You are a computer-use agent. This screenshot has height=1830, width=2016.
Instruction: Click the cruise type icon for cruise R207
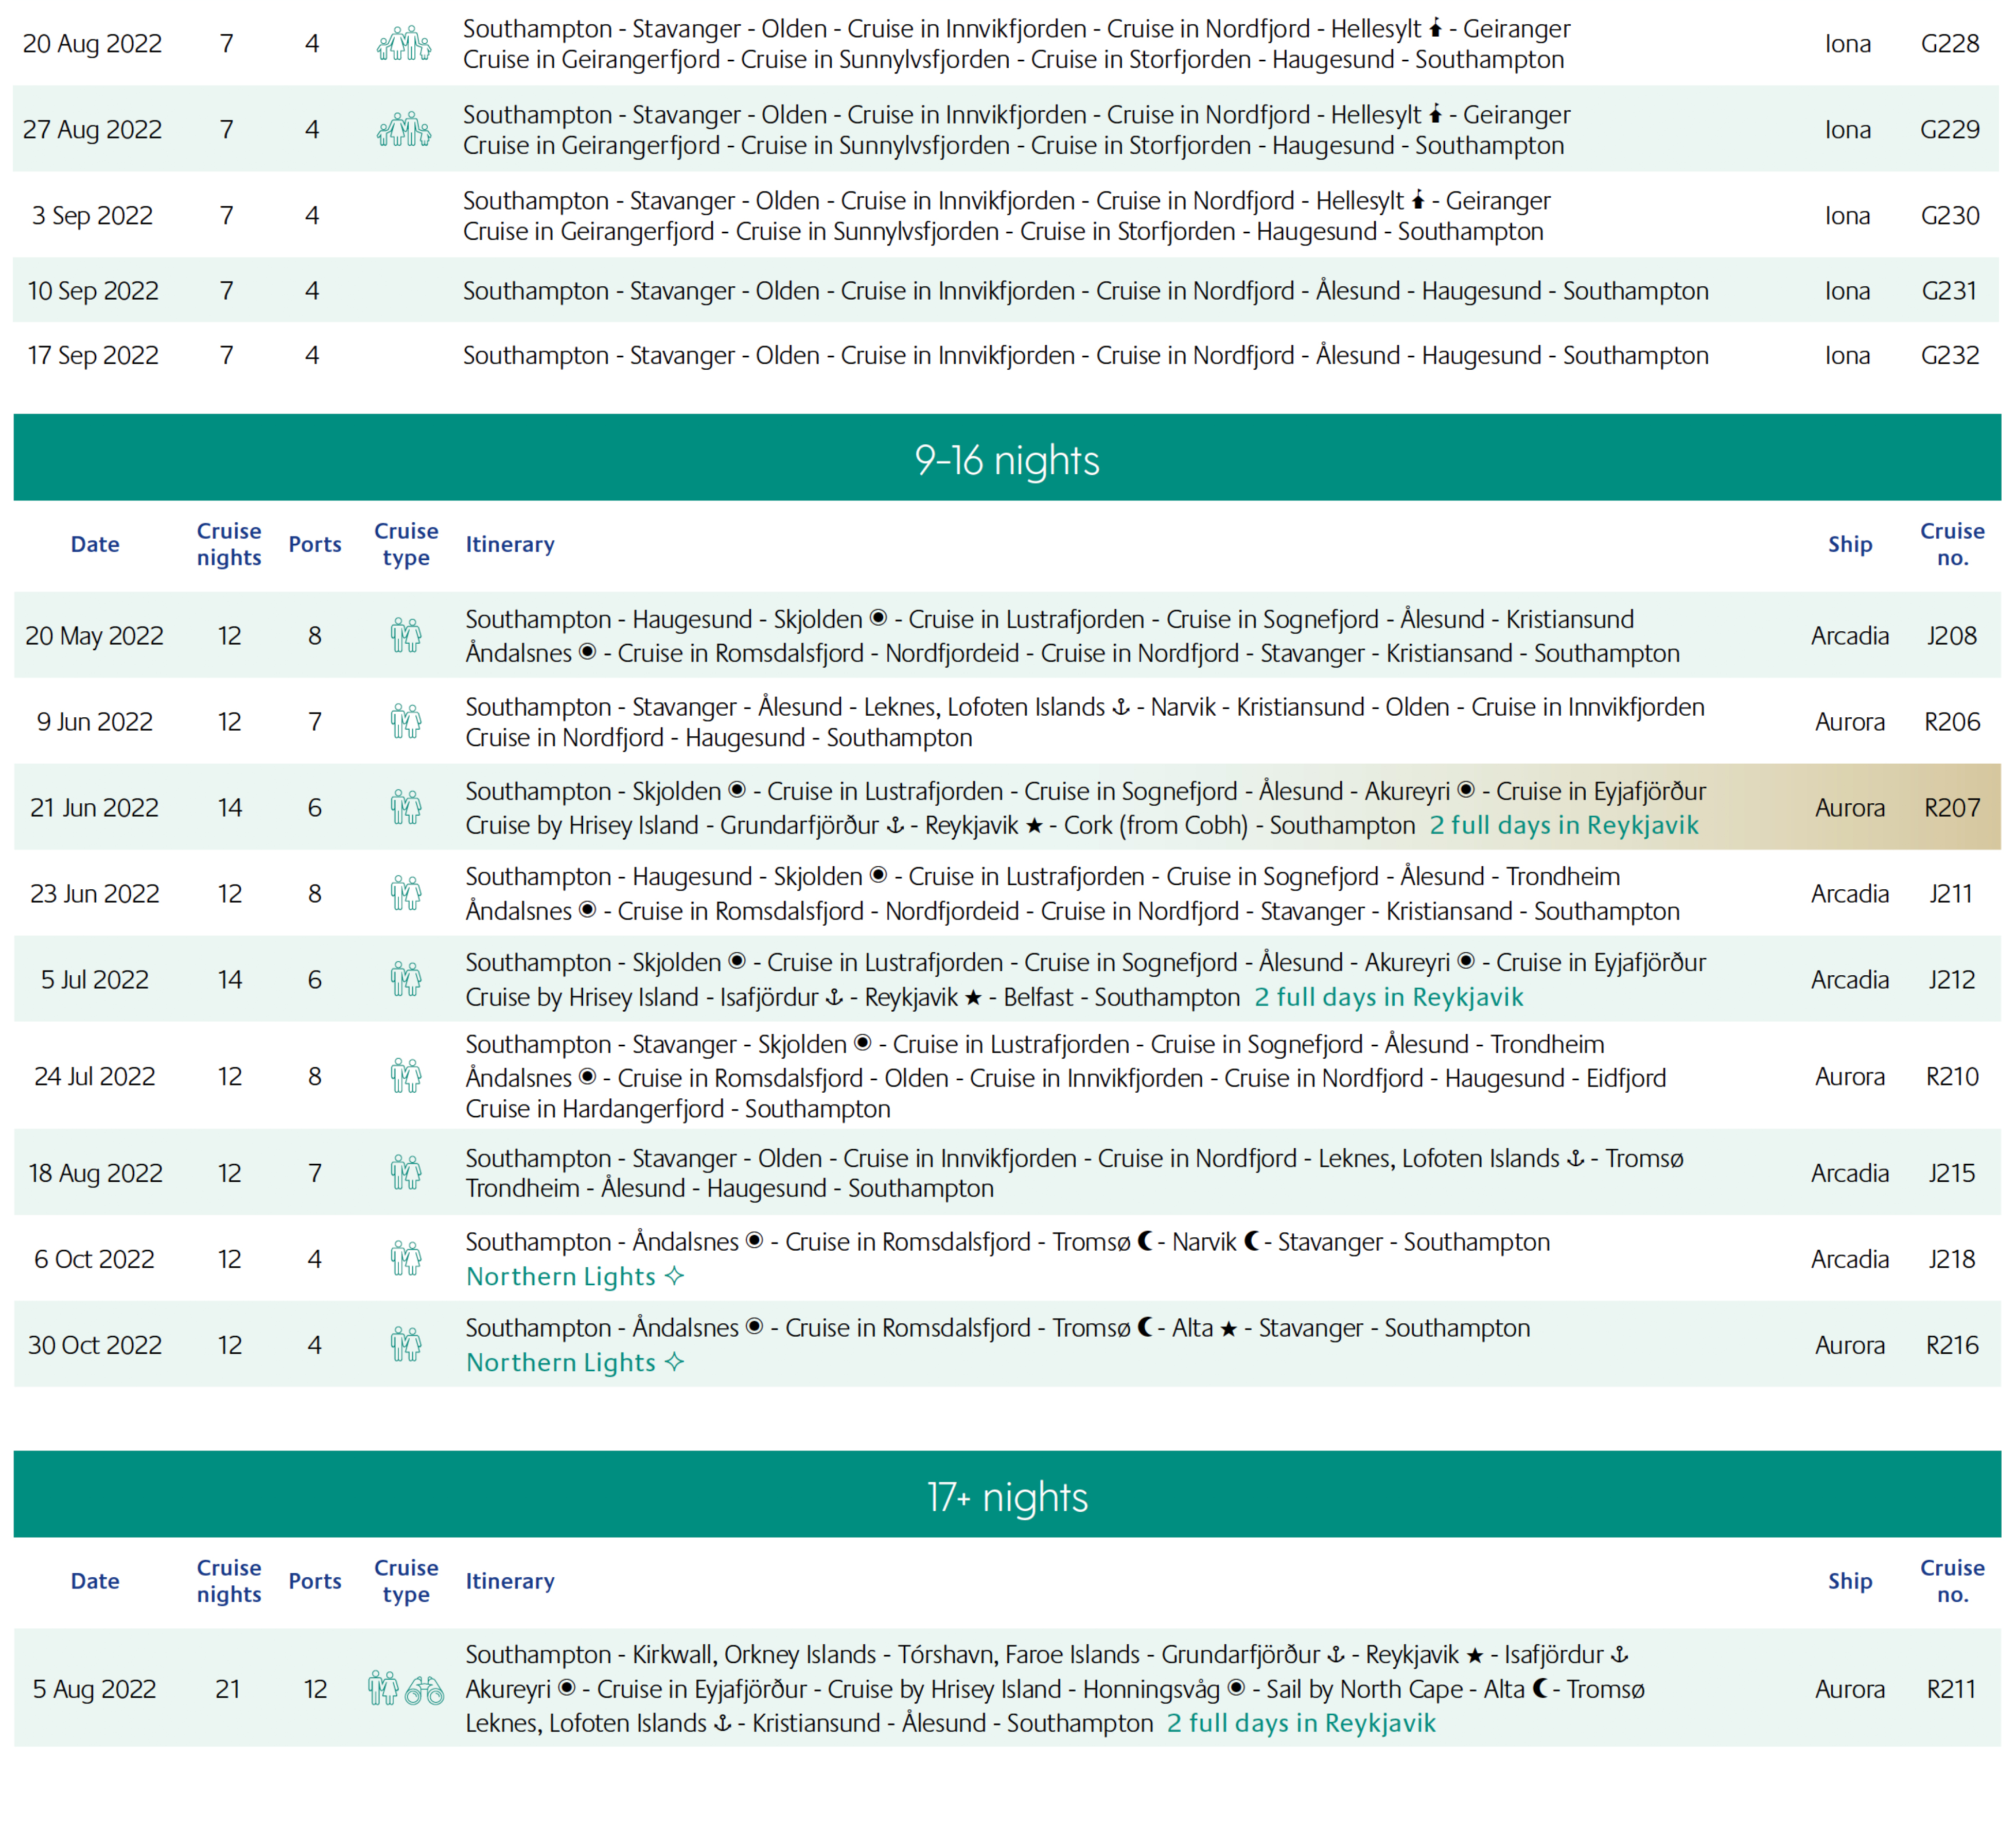click(406, 807)
